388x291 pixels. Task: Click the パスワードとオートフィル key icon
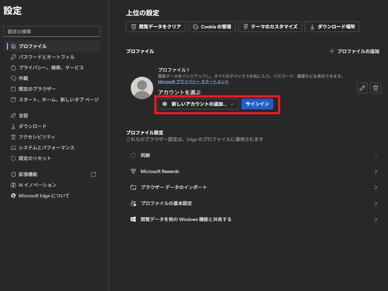click(x=13, y=57)
